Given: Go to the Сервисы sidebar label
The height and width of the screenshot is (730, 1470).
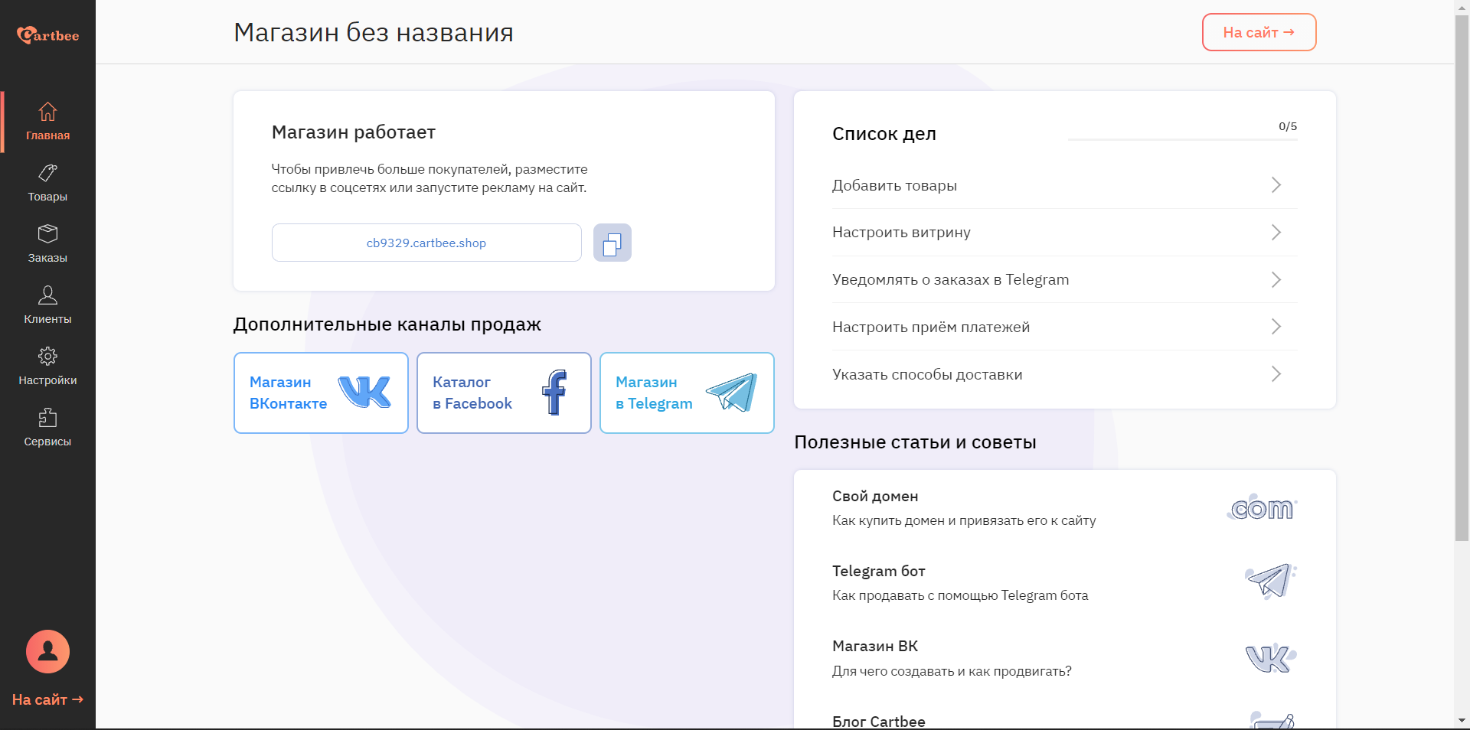Looking at the screenshot, I should click(47, 442).
